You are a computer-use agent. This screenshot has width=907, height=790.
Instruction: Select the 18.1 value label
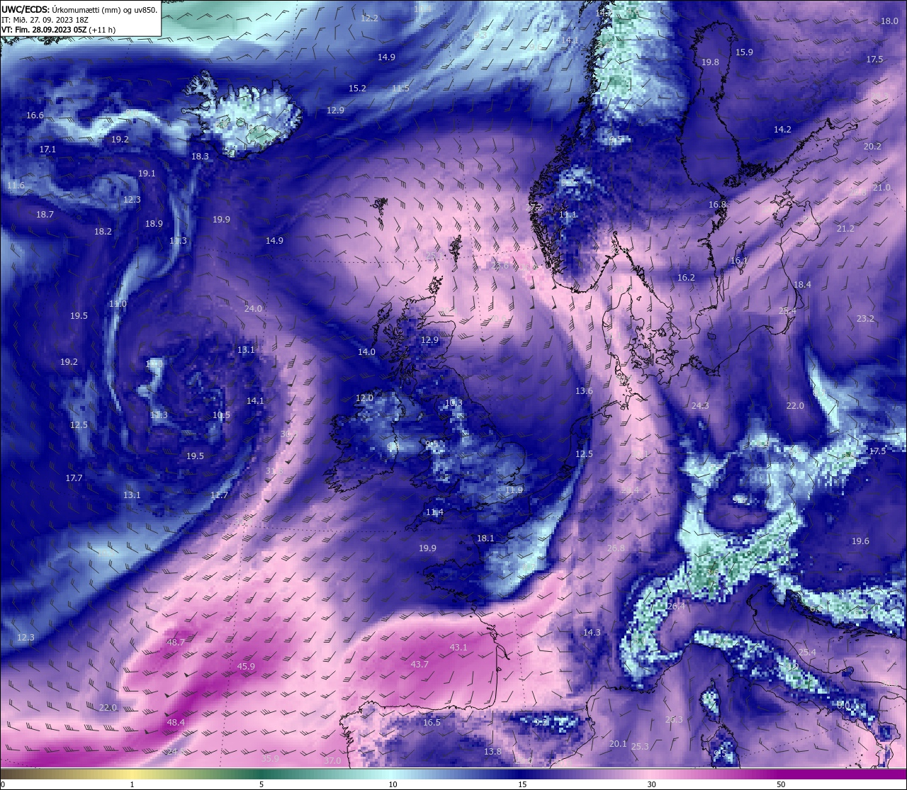point(485,538)
